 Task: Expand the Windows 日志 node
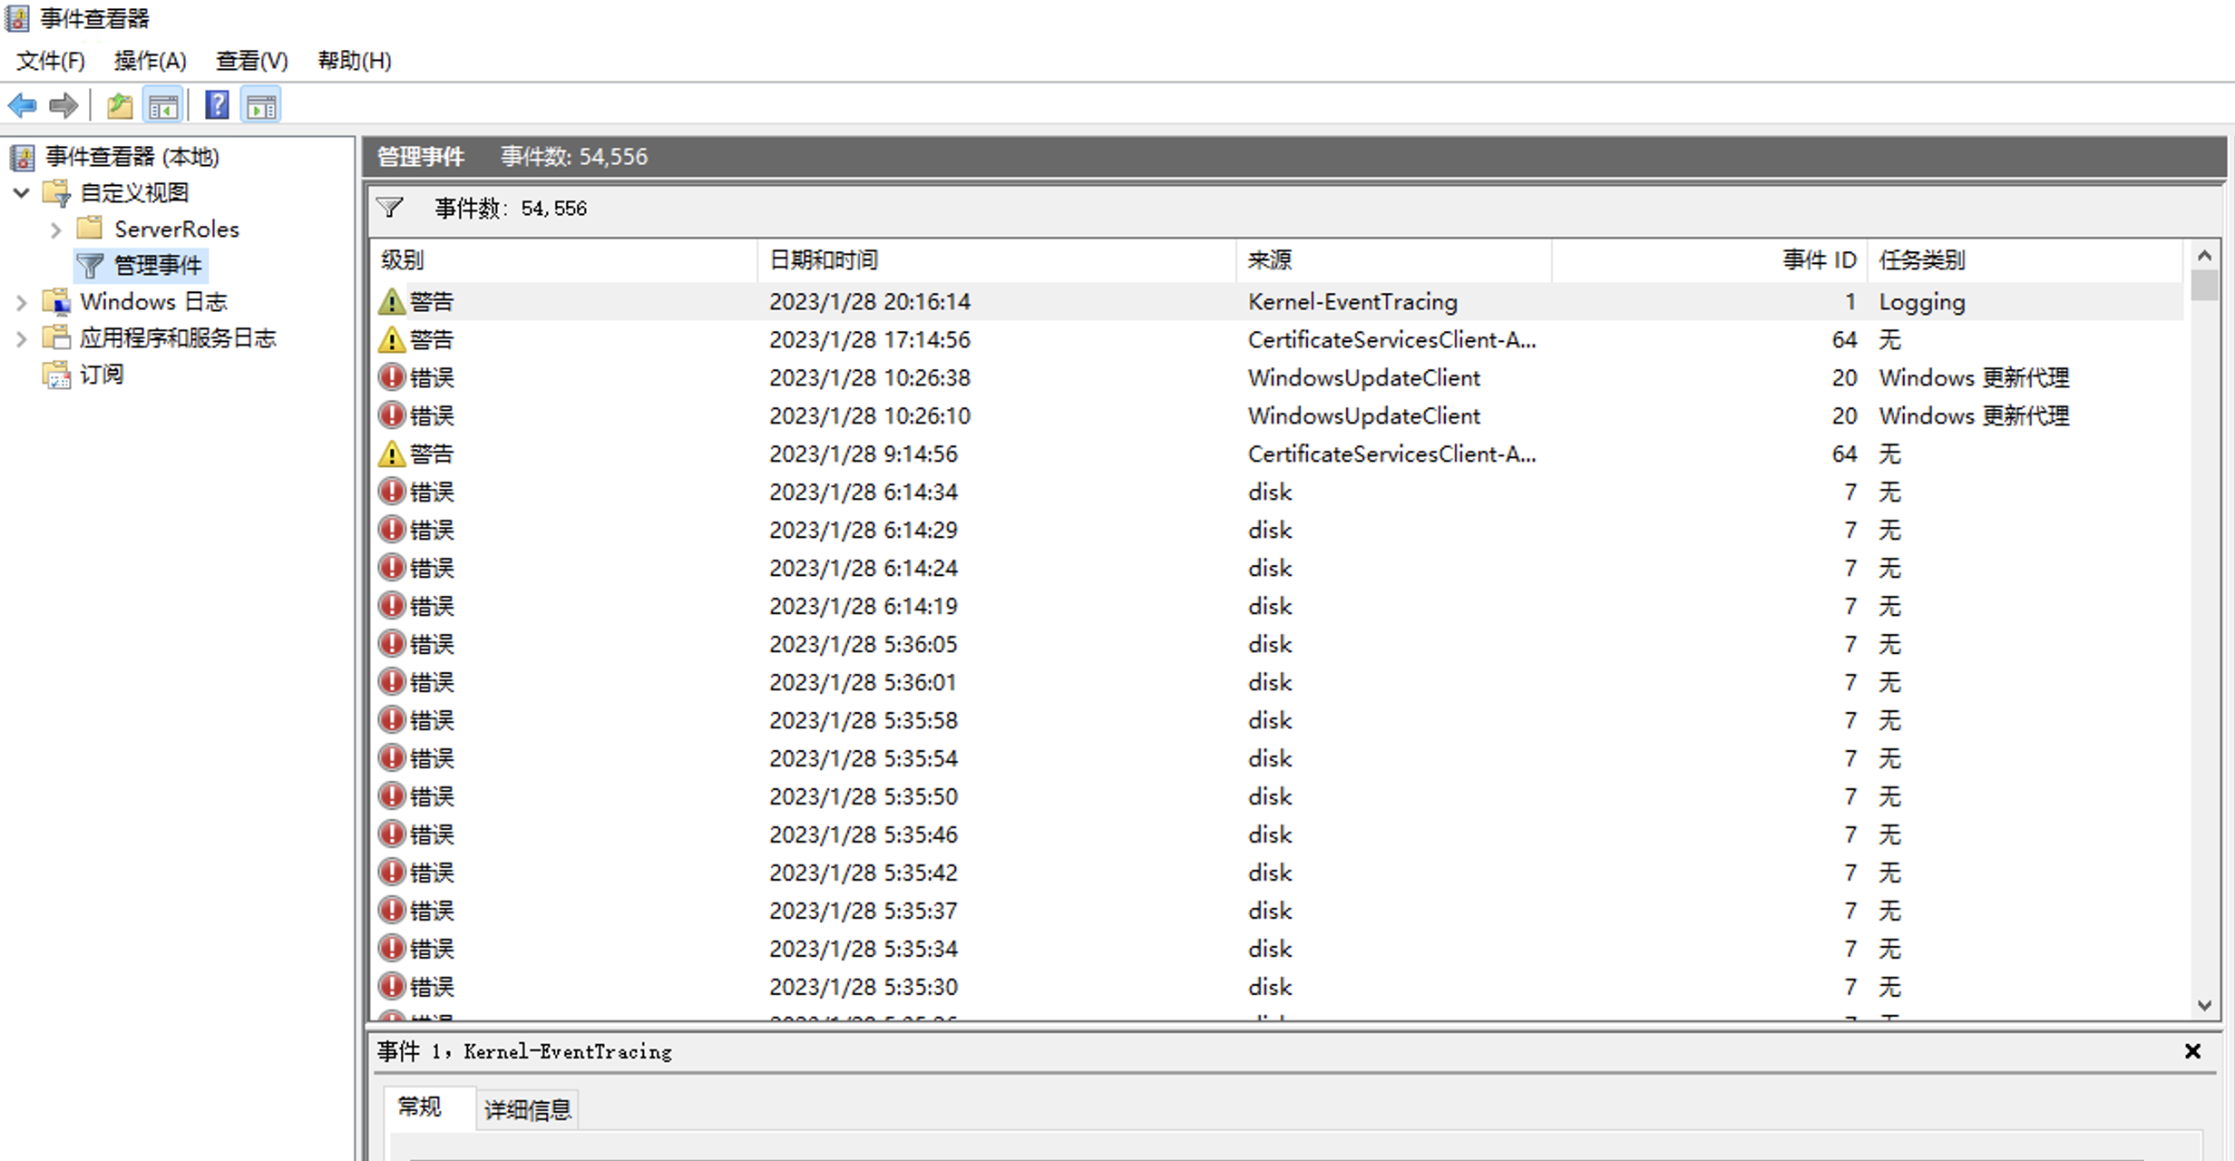[x=22, y=302]
